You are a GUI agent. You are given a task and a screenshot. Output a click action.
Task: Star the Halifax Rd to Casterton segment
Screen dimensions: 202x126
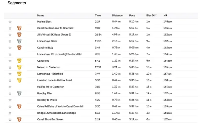pos(10,87)
